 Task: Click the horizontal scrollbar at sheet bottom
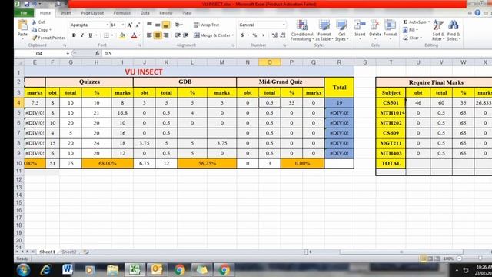[x=401, y=252]
